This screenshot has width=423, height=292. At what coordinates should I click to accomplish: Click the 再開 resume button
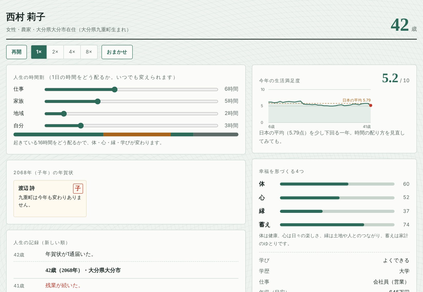click(x=16, y=52)
